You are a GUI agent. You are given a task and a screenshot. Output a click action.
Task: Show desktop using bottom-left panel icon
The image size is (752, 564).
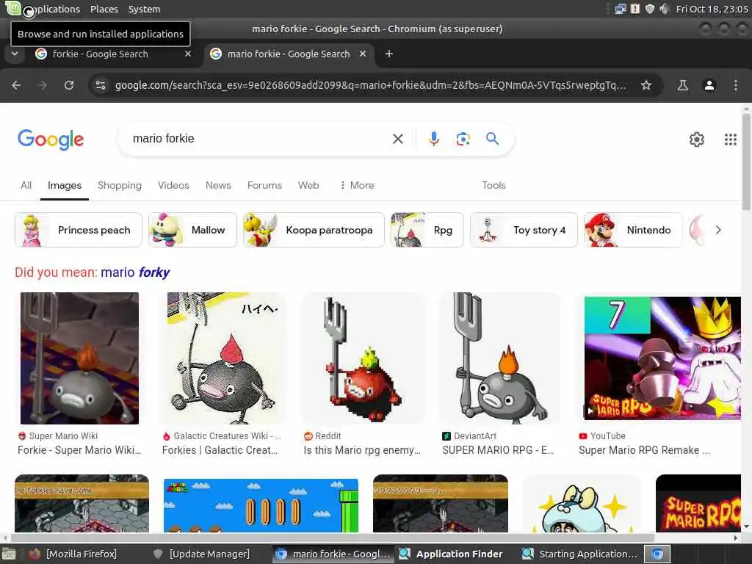[x=9, y=554]
